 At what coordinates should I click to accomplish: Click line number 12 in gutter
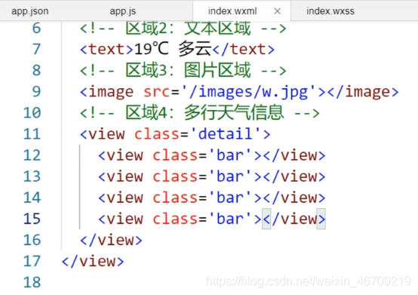coord(32,155)
